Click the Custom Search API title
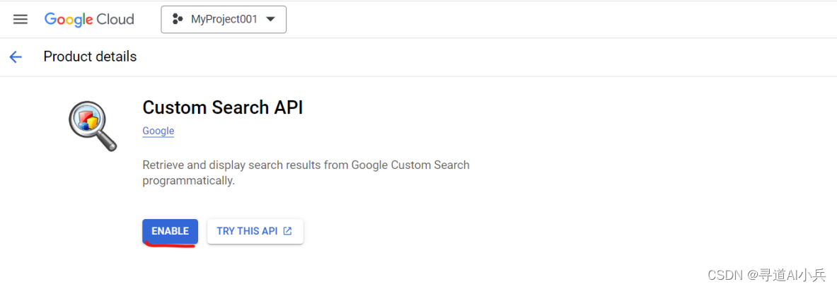Viewport: 837px width, 289px height. 222,107
